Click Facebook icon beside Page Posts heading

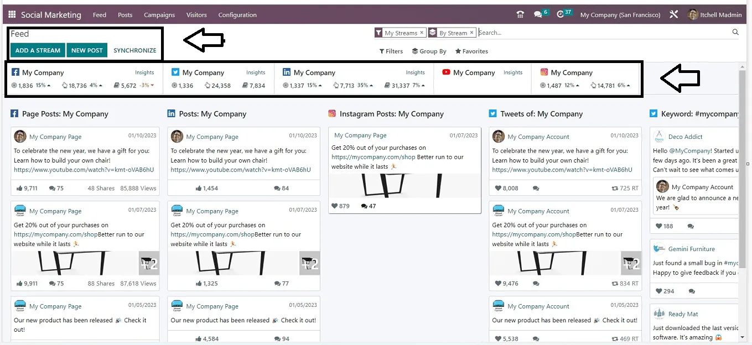coord(15,113)
